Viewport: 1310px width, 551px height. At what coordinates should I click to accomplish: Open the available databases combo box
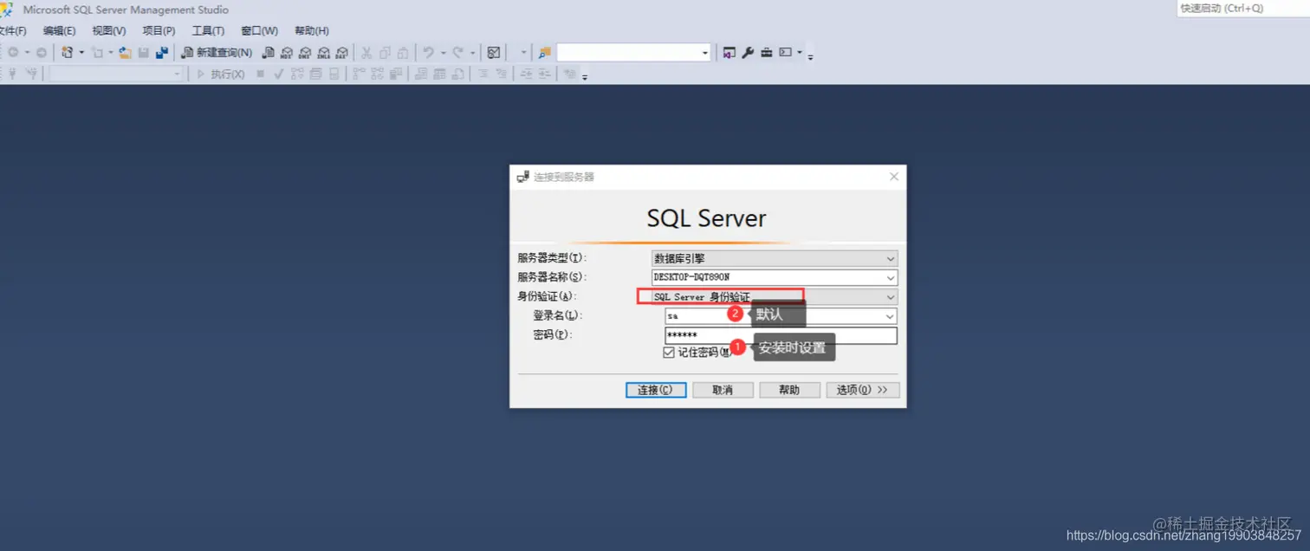point(116,74)
